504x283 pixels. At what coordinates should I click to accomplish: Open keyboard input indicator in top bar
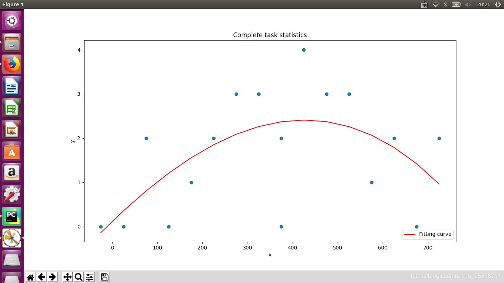pos(424,4)
